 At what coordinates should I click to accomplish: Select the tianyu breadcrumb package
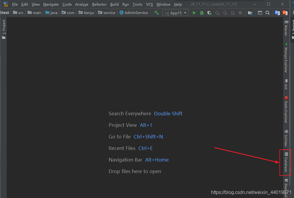coord(86,13)
